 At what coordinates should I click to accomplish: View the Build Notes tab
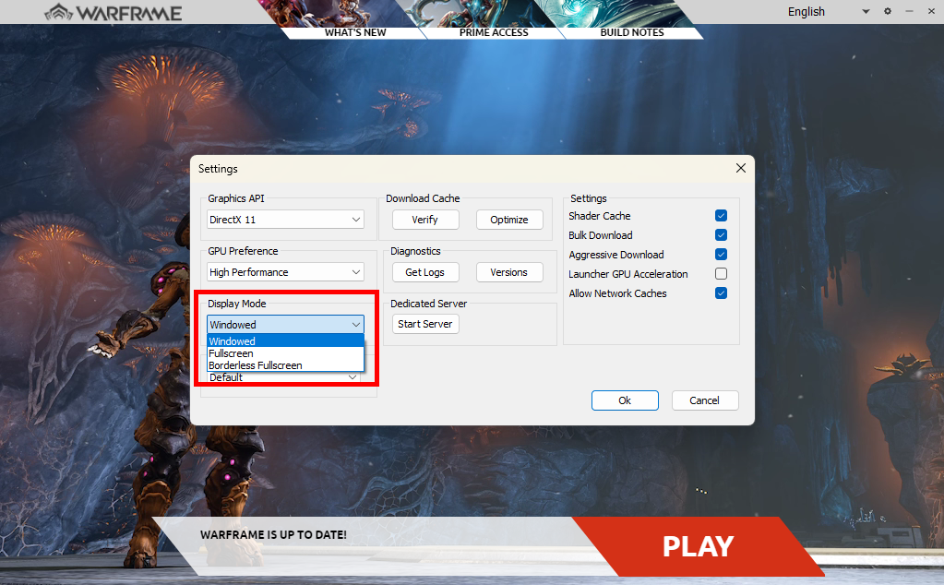point(632,32)
